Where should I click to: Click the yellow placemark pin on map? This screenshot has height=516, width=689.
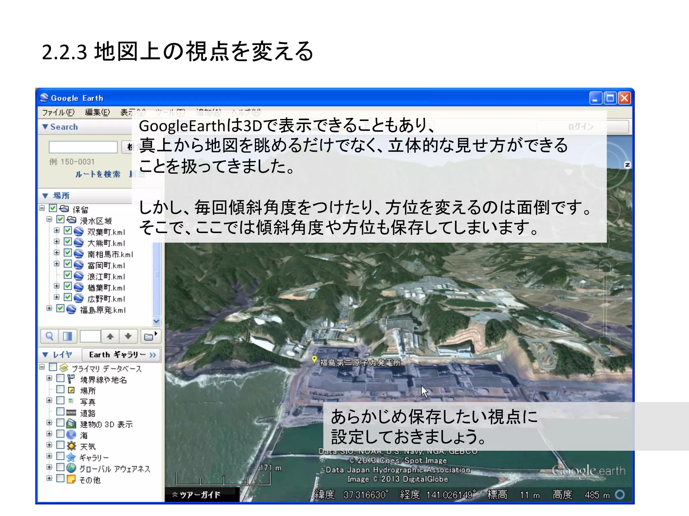pyautogui.click(x=314, y=360)
